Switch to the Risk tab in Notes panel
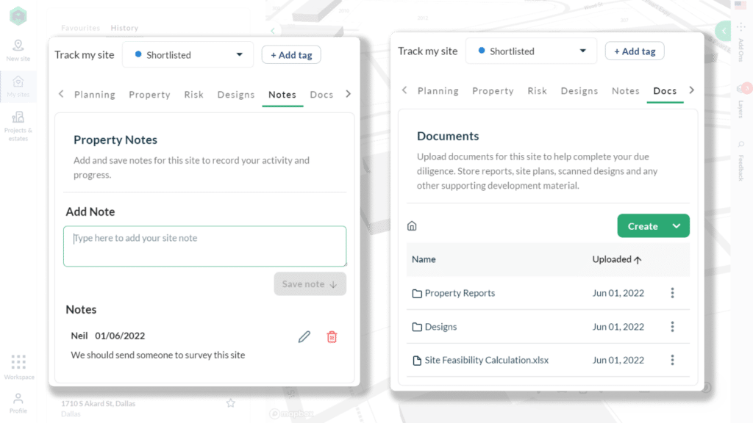 click(194, 95)
